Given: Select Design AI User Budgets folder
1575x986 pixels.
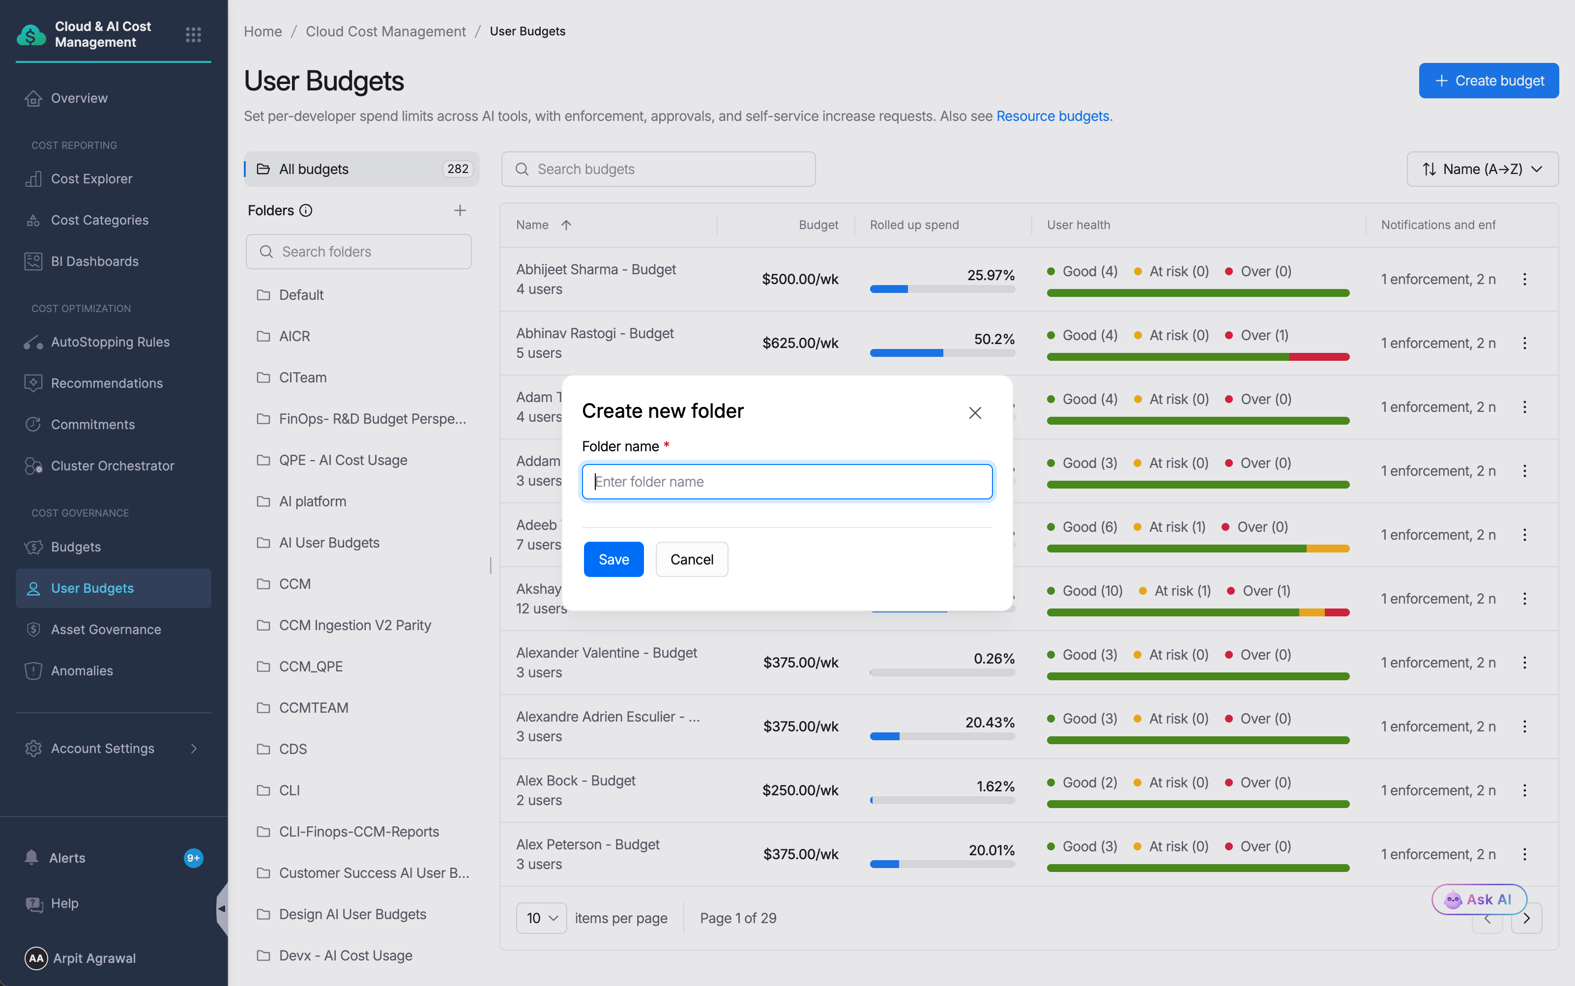Looking at the screenshot, I should click(352, 914).
